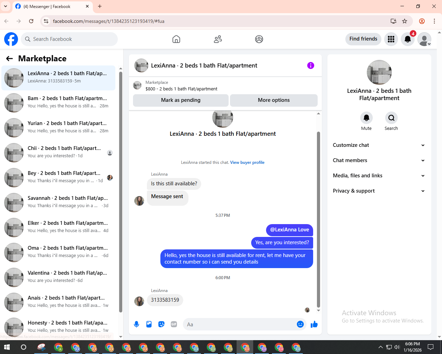Click the conversation list scrollbar
The width and height of the screenshot is (442, 354).
[121, 192]
